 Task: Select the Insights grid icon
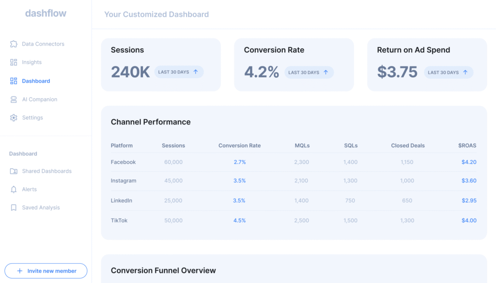coord(14,62)
